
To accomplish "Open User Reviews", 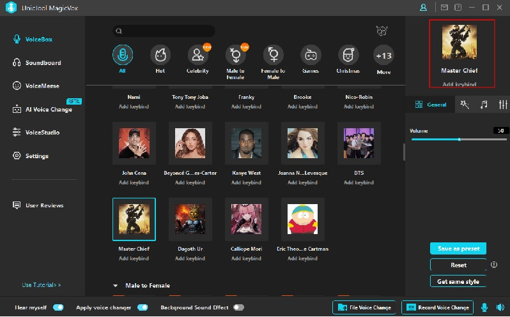I will (38, 205).
